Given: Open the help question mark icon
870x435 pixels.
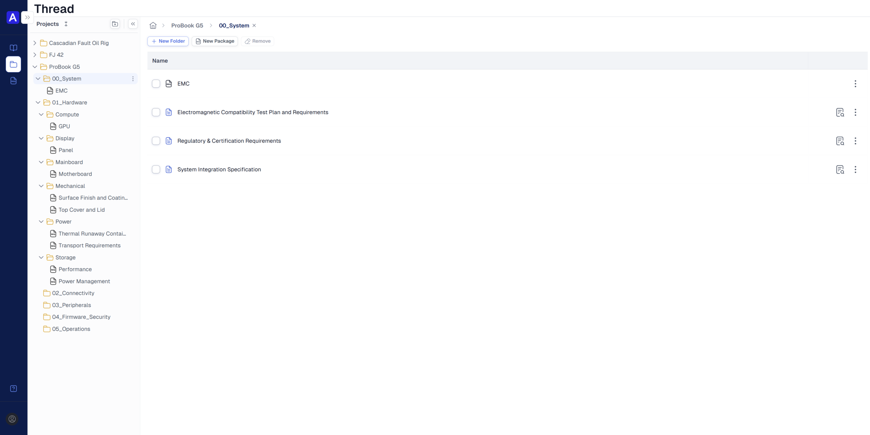Looking at the screenshot, I should pyautogui.click(x=13, y=388).
